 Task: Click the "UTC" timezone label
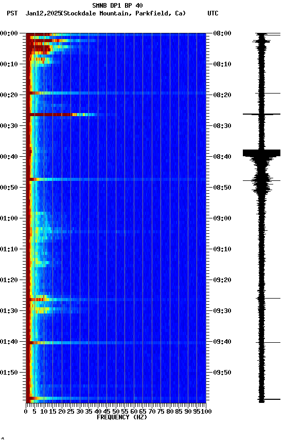[213, 13]
